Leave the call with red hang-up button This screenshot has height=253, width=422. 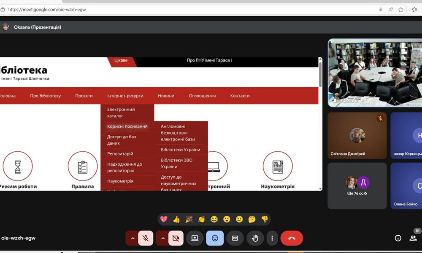click(x=292, y=238)
